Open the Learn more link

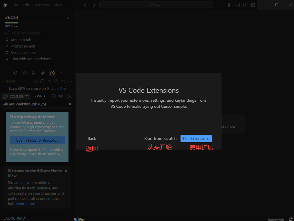(26, 204)
